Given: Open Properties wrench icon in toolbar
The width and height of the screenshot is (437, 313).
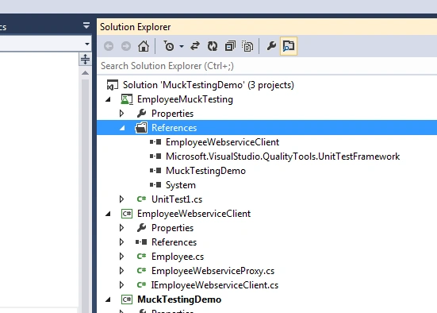Looking at the screenshot, I should coord(271,45).
